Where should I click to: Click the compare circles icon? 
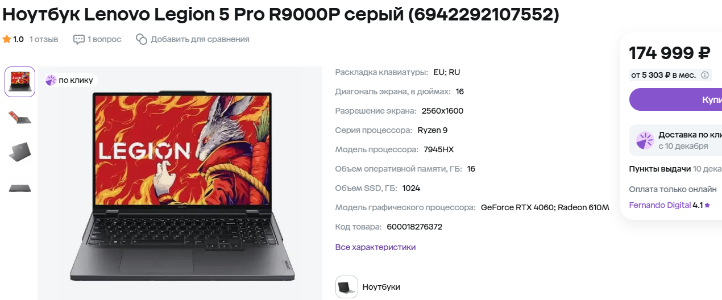tap(142, 39)
